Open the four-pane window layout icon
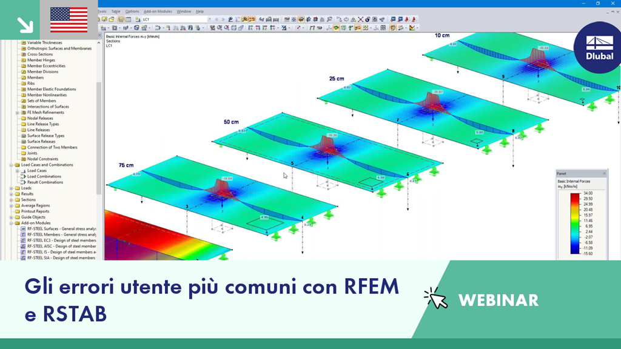621x349 pixels. pyautogui.click(x=383, y=28)
